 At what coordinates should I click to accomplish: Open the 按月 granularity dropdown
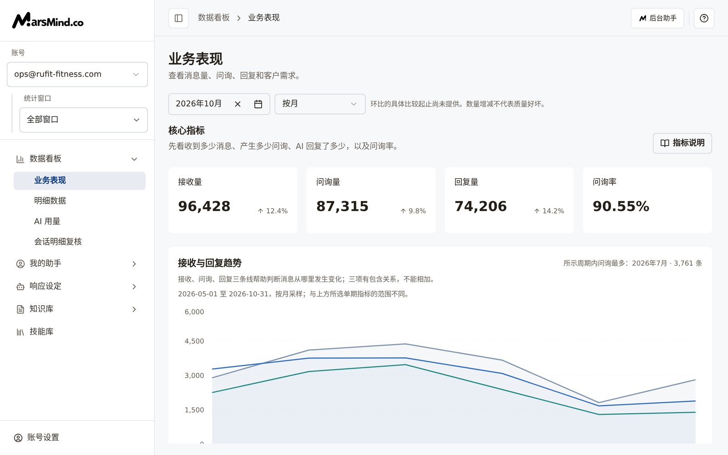click(320, 104)
